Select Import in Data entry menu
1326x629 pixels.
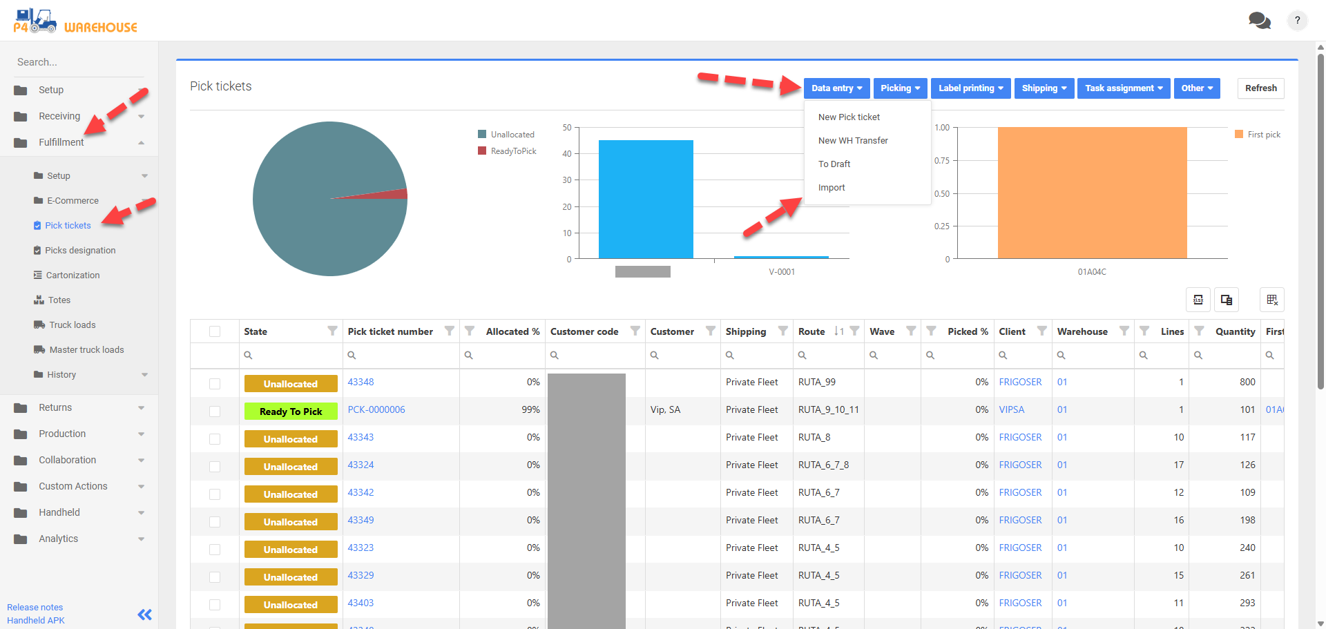tap(832, 188)
